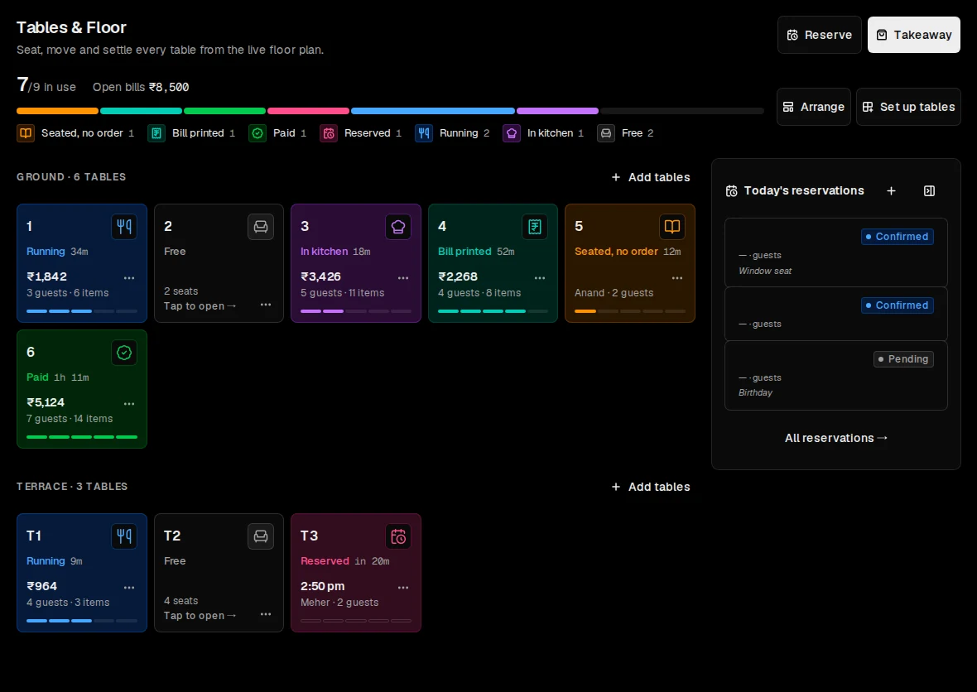Click the receipt icon on table 4
Viewport: 977px width, 692px height.
[535, 227]
